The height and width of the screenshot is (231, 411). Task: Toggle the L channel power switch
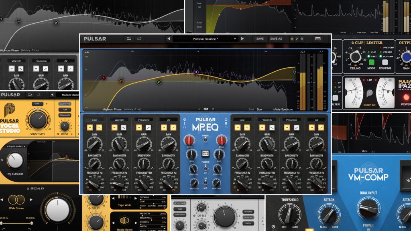tap(184, 120)
